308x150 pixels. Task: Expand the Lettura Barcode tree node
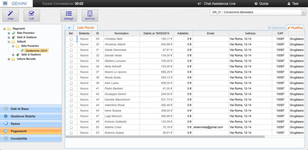tap(9, 59)
